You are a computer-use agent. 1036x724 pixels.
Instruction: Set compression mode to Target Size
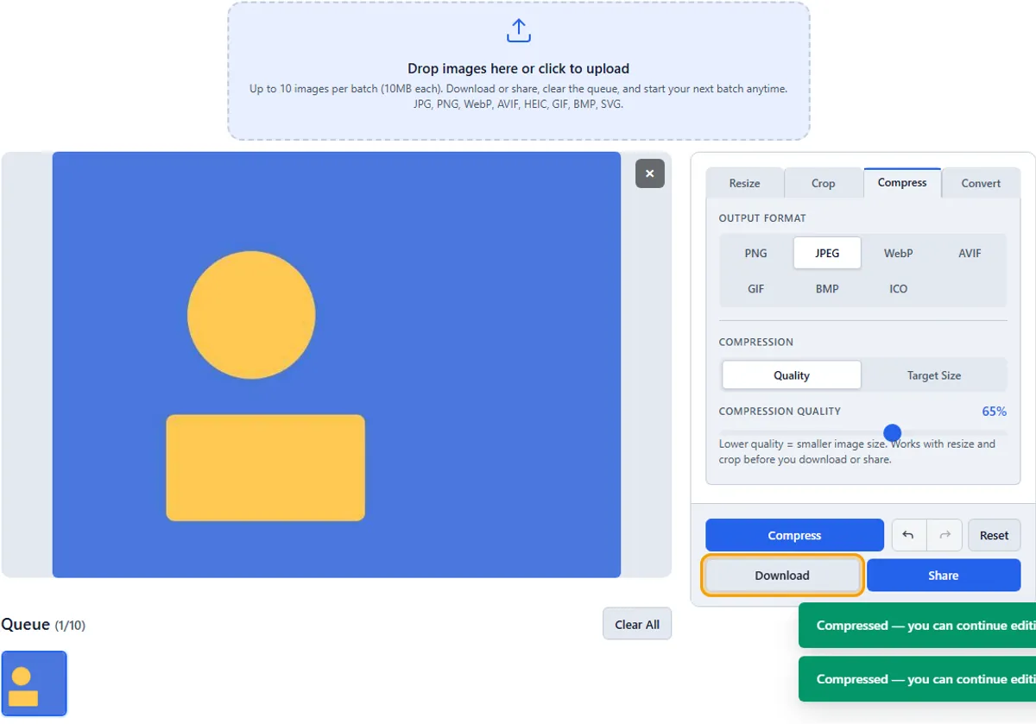[x=934, y=375]
